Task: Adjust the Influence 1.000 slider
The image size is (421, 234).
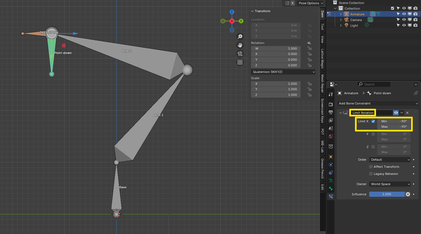Action: pos(387,194)
